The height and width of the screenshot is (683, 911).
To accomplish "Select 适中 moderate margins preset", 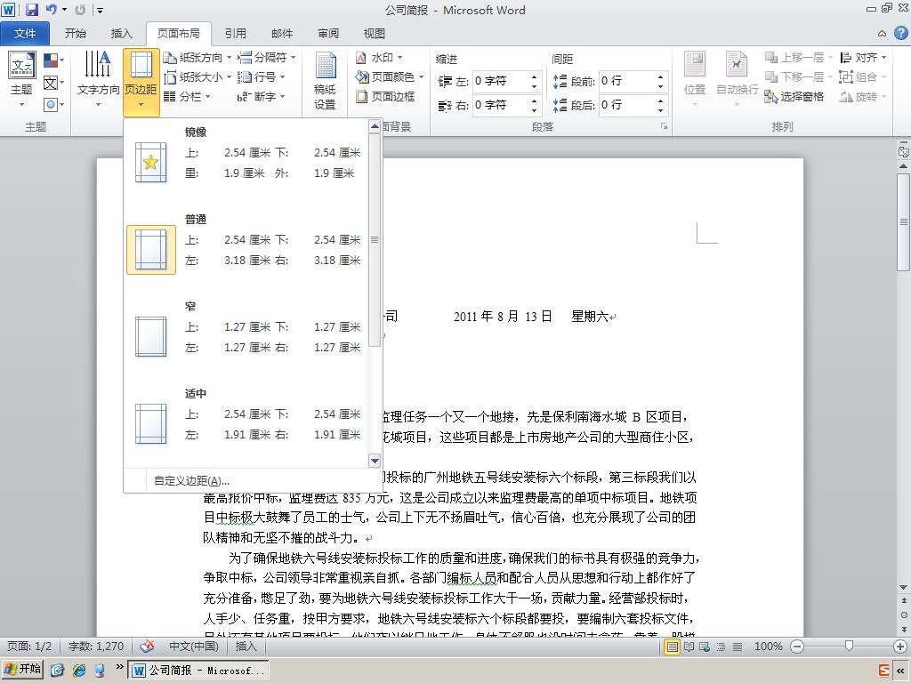I will 246,424.
